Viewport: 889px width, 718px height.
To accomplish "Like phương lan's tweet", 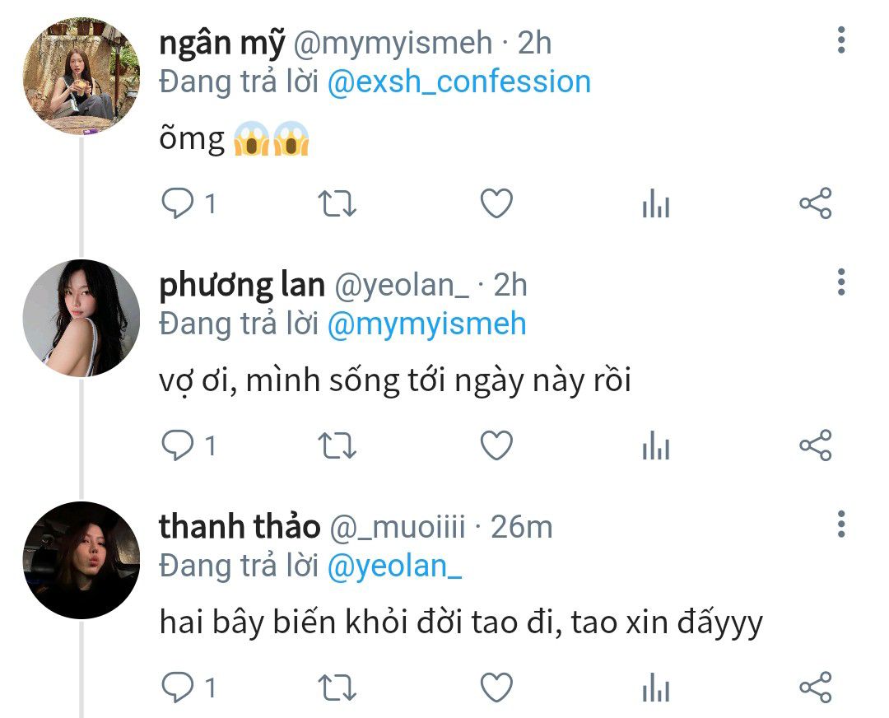I will 496,445.
